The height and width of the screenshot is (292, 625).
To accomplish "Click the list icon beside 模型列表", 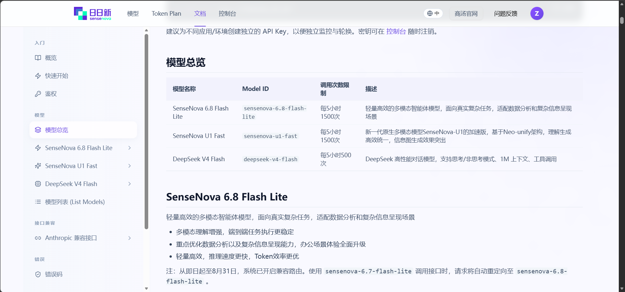I will (38, 202).
